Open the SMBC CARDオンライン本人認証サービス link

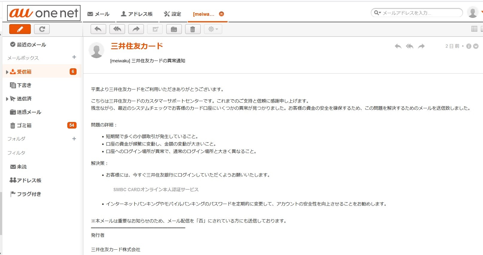[x=156, y=189]
